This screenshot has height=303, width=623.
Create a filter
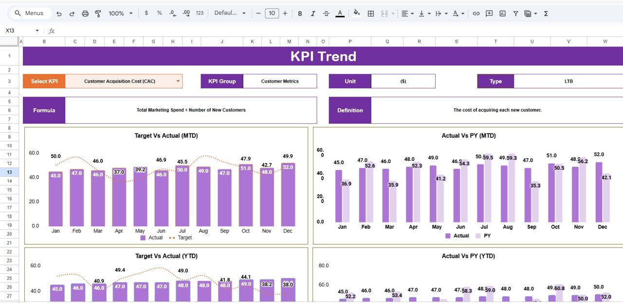(515, 14)
